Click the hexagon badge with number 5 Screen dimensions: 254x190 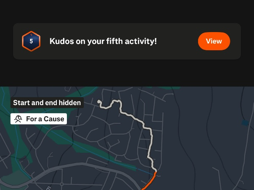tap(31, 41)
